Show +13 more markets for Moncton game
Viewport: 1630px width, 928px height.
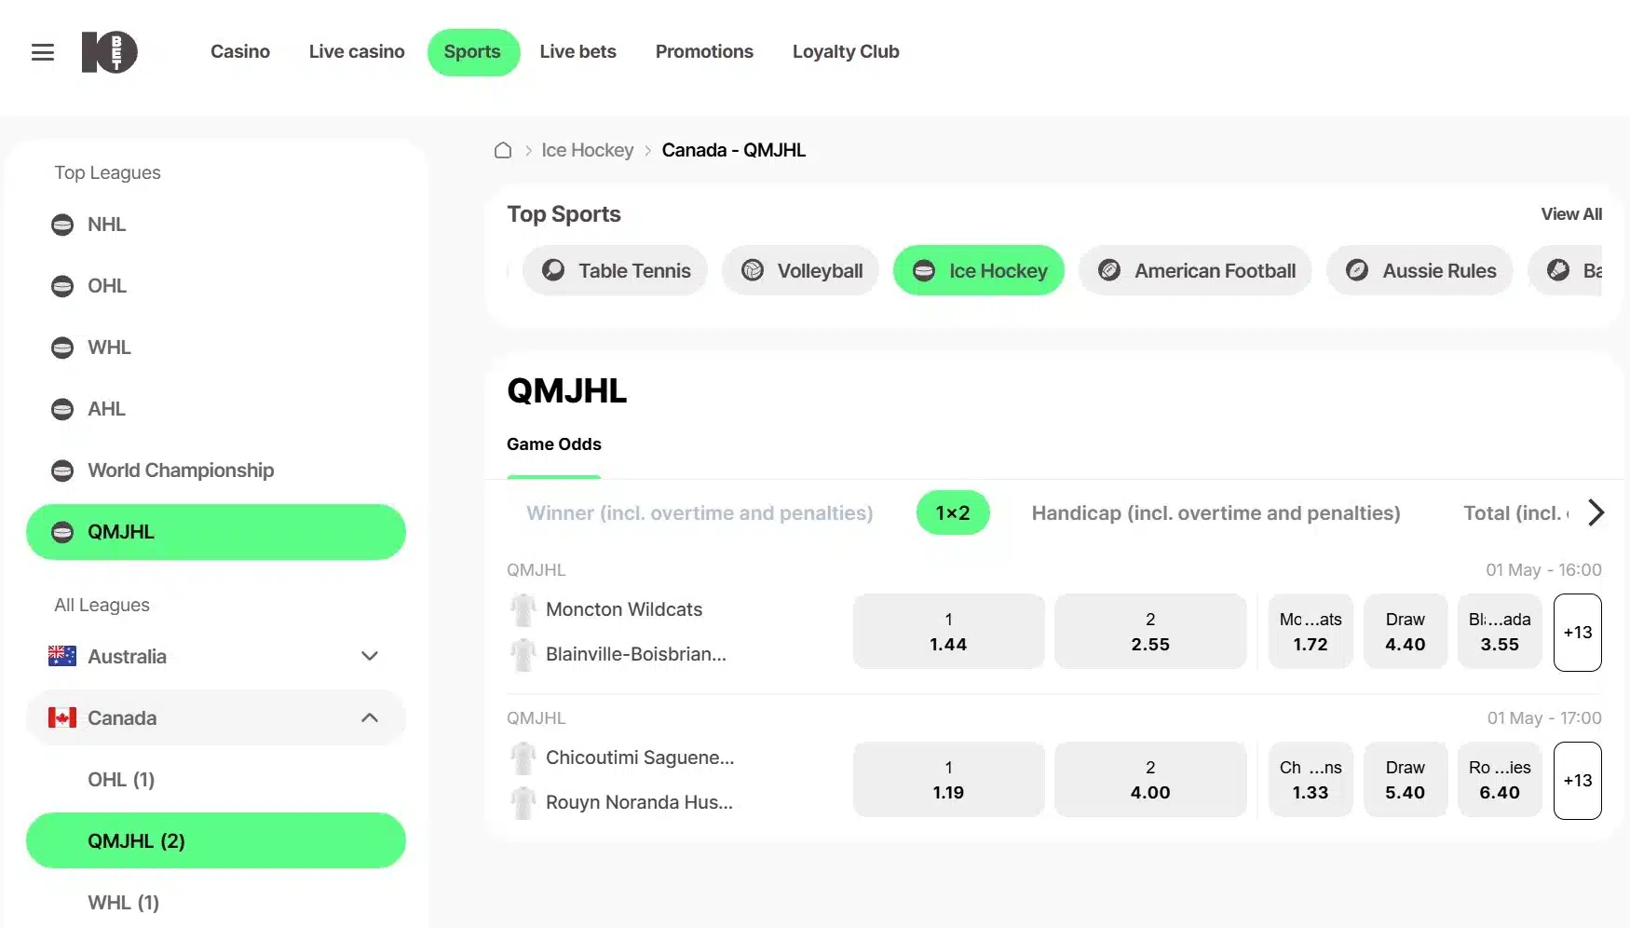click(1578, 633)
